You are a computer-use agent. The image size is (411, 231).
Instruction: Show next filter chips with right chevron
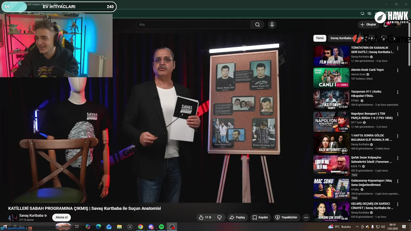tap(394, 38)
